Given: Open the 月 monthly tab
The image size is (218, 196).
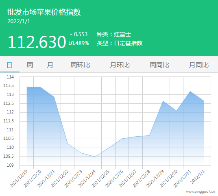Looking at the screenshot, I should [x=50, y=65].
